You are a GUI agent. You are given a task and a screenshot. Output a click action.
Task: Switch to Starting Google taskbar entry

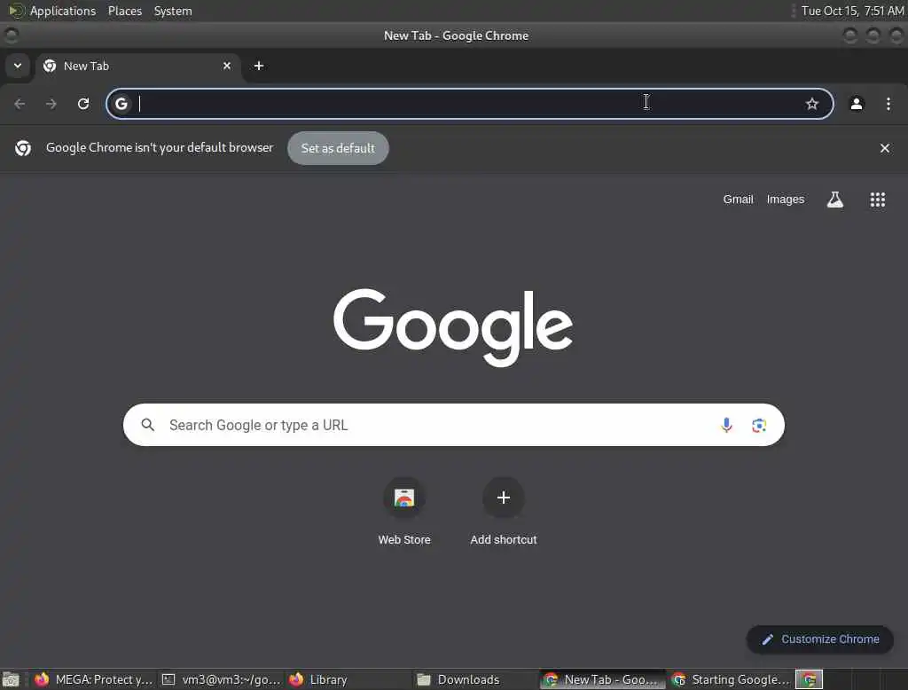[731, 679]
